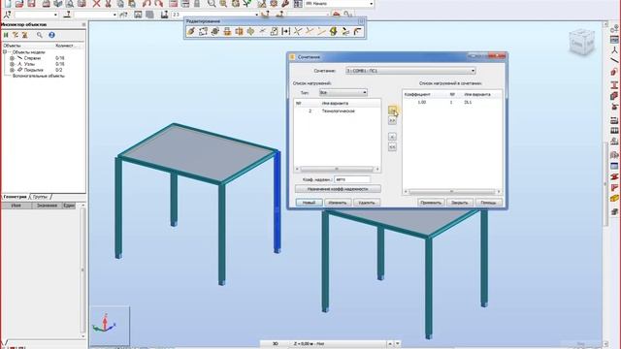Click the save icon in top toolbar
Image resolution: width=621 pixels, height=349 pixels.
click(x=32, y=4)
